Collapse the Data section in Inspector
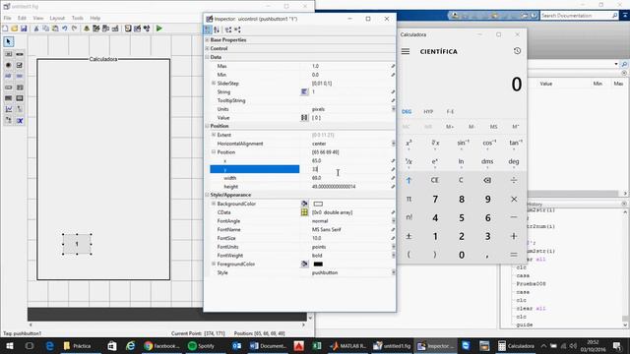The image size is (630, 354). click(x=208, y=57)
